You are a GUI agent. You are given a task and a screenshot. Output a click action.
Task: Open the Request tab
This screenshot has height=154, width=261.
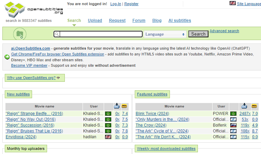pyautogui.click(x=117, y=21)
